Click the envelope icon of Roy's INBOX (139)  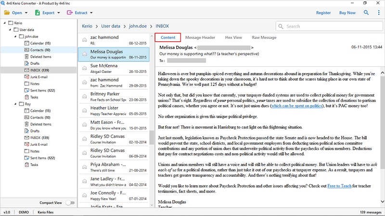point(27,138)
